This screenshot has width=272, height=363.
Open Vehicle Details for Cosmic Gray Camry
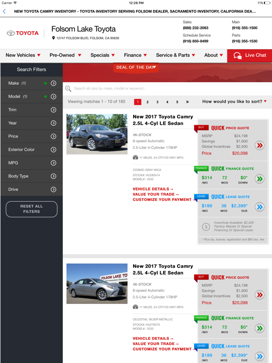click(x=153, y=189)
